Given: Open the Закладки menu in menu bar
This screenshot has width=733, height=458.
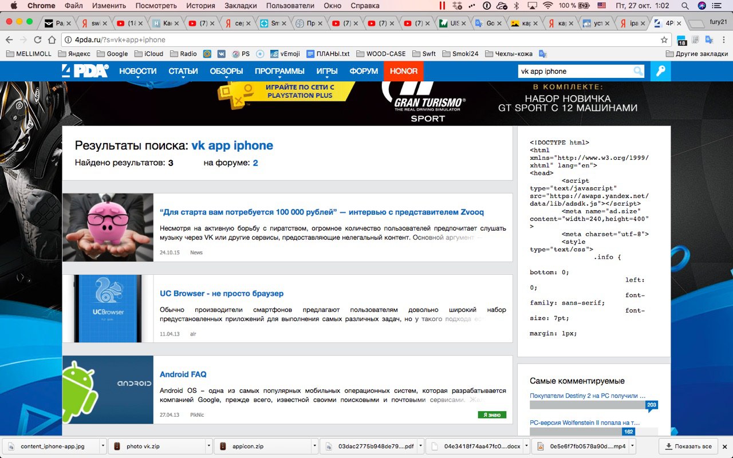Looking at the screenshot, I should pos(241,6).
